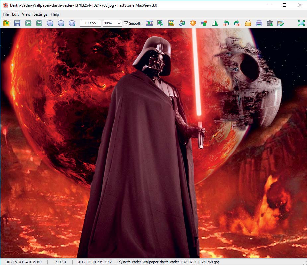Open the sun-shaped Adjust Lighting icon
Image resolution: width=307 pixels, height=265 pixels.
tap(193, 23)
